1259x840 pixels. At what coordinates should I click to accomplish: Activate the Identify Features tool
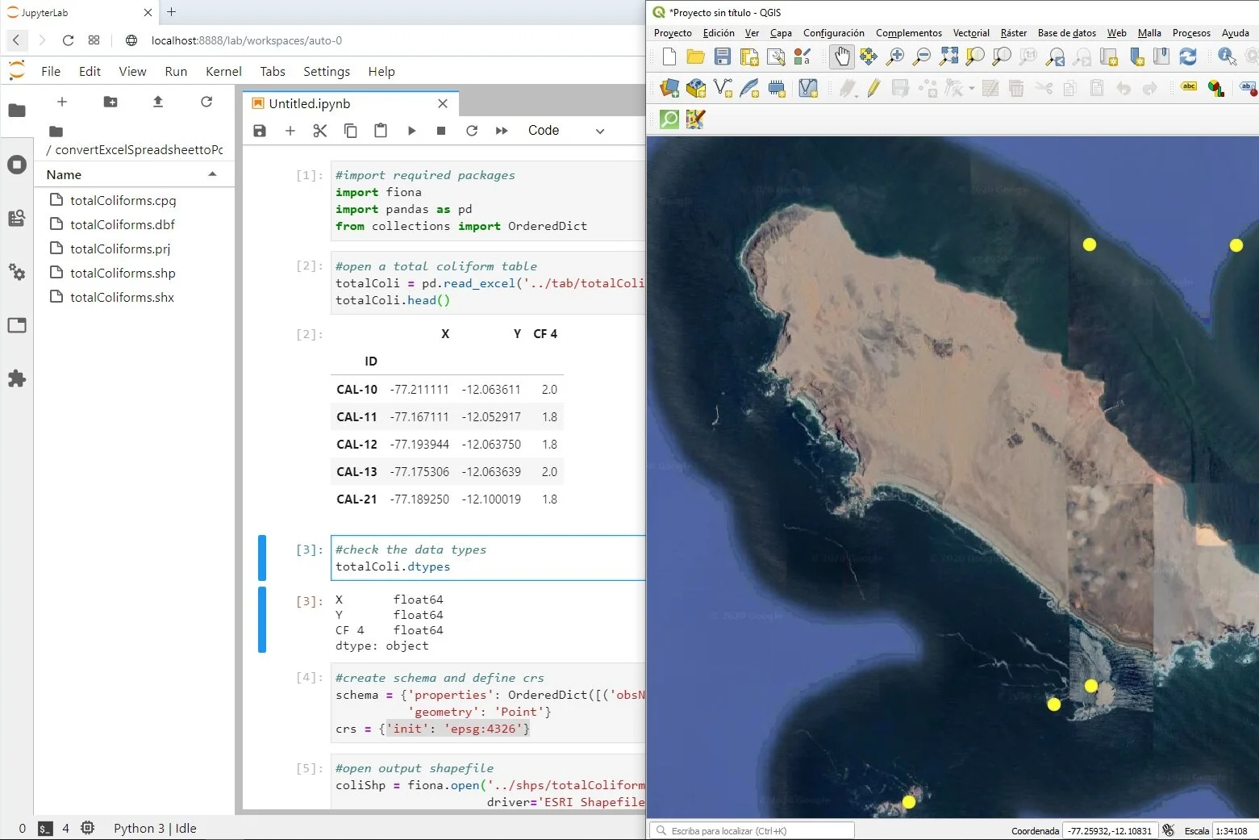tap(1226, 56)
